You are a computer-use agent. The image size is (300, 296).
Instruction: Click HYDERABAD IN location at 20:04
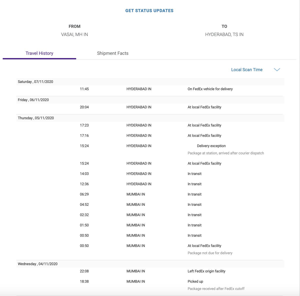coord(139,107)
